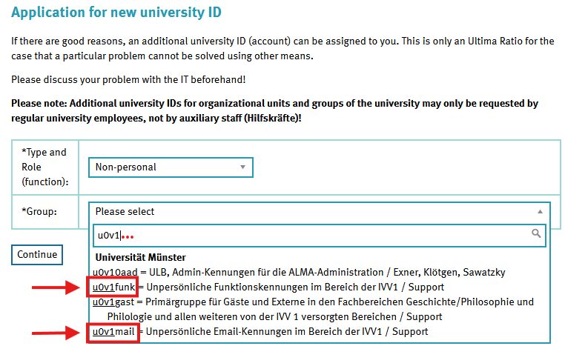Collapse the Group list using its up arrow

tap(539, 212)
